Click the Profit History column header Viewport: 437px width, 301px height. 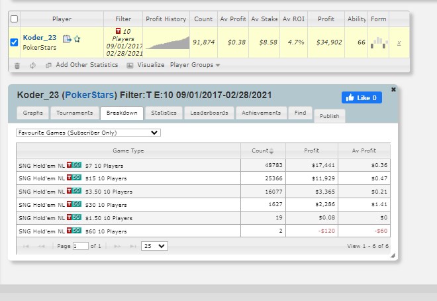[x=166, y=19]
